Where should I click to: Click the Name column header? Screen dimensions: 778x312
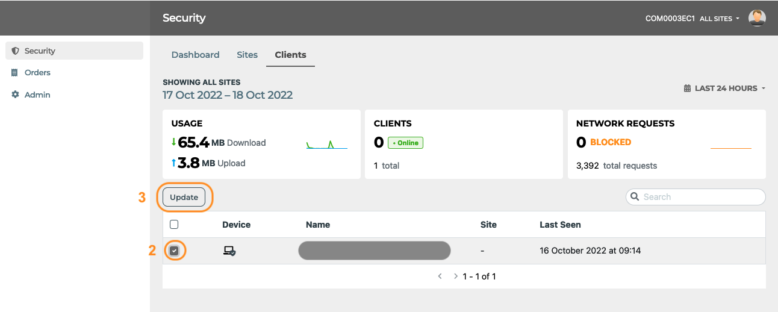(318, 225)
